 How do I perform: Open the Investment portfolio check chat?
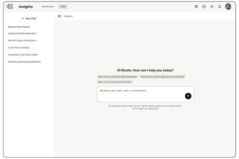(23, 54)
